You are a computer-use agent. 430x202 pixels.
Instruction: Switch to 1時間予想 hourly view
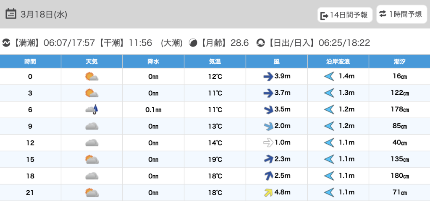tap(401, 14)
